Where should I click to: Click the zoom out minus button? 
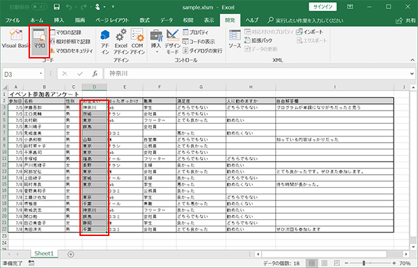(346, 263)
